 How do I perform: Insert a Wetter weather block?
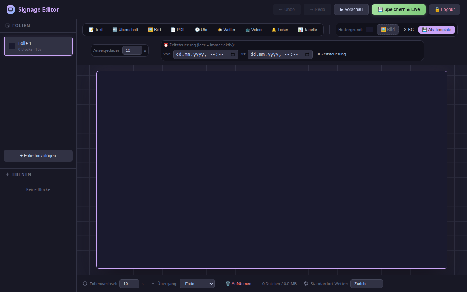(227, 30)
